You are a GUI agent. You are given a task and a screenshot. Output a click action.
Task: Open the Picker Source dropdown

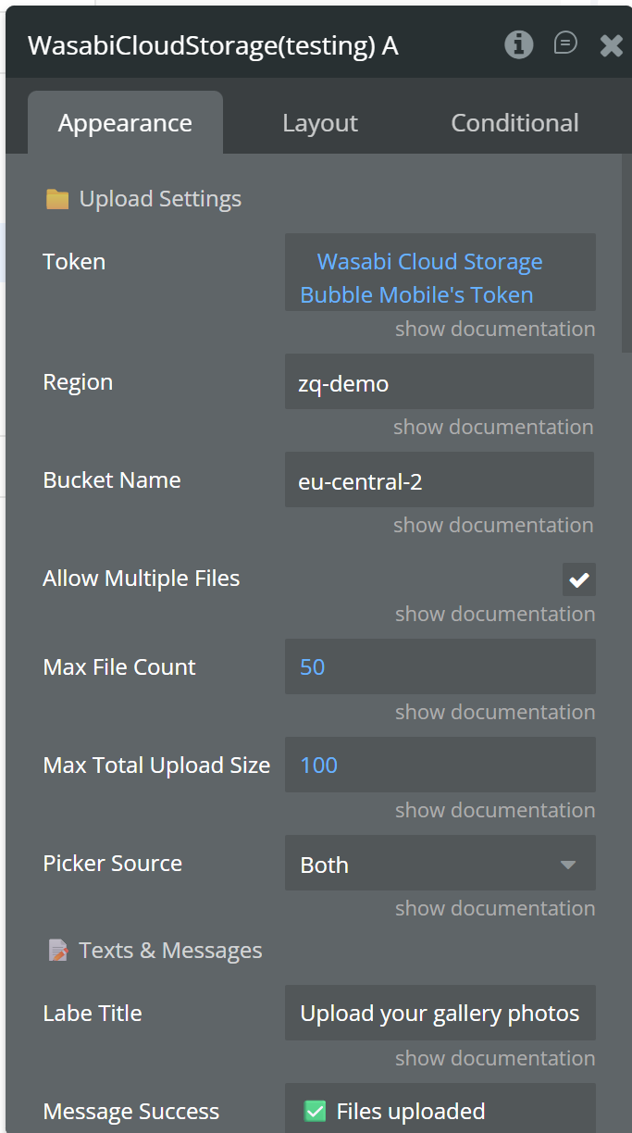440,864
